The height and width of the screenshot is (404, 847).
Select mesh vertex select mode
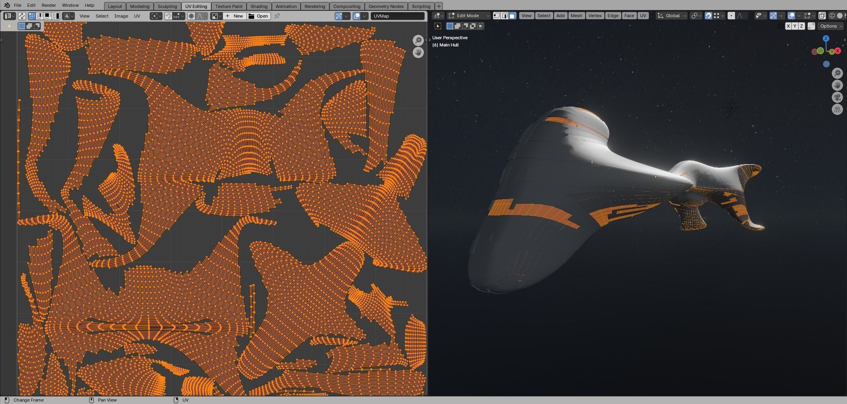click(497, 16)
